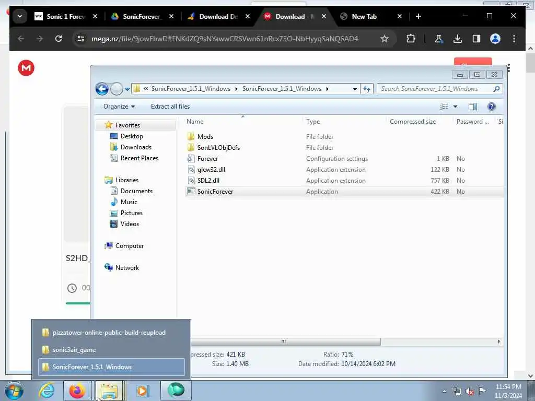535x401 pixels.
Task: Select Libraries in the navigation pane
Action: (x=126, y=180)
